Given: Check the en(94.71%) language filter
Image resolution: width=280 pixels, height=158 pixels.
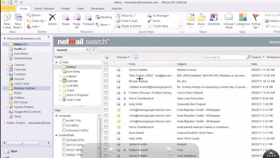Looking at the screenshot, I should pyautogui.click(x=64, y=121).
